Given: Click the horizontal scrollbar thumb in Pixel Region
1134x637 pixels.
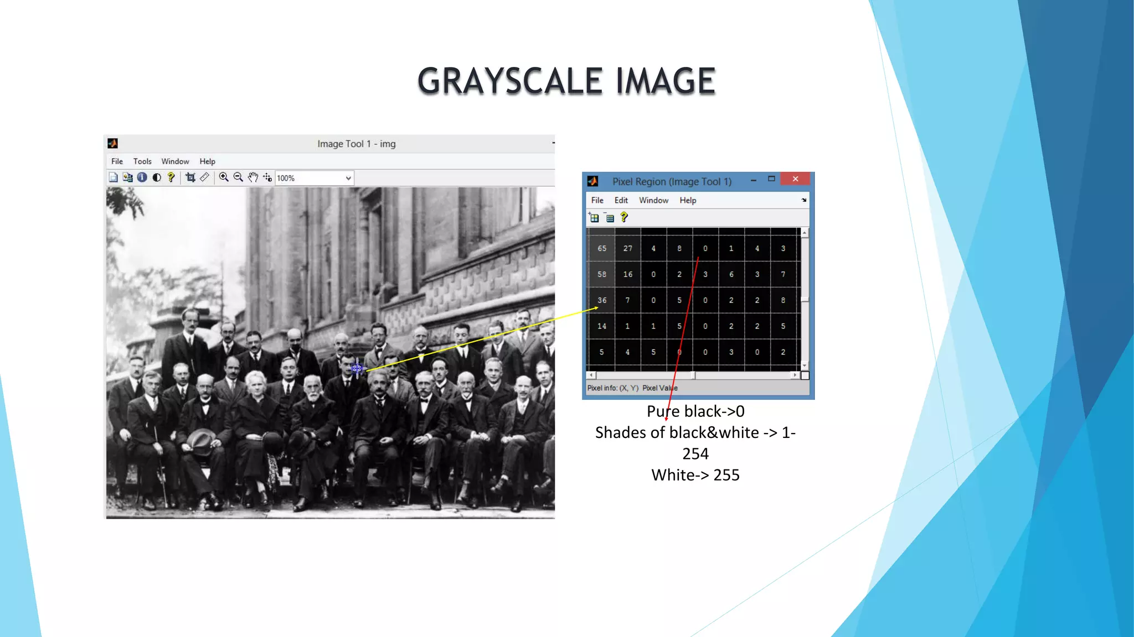Looking at the screenshot, I should click(692, 375).
